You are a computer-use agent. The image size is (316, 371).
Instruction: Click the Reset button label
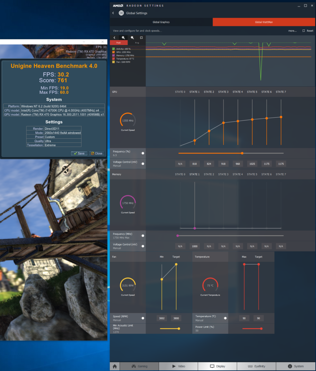310,31
